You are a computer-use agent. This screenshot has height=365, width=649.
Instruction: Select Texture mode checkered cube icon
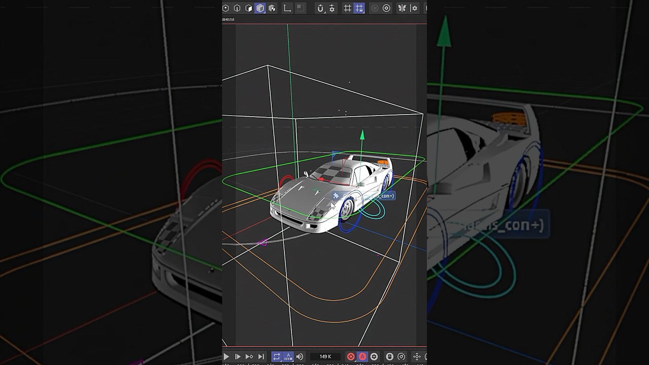[x=272, y=8]
